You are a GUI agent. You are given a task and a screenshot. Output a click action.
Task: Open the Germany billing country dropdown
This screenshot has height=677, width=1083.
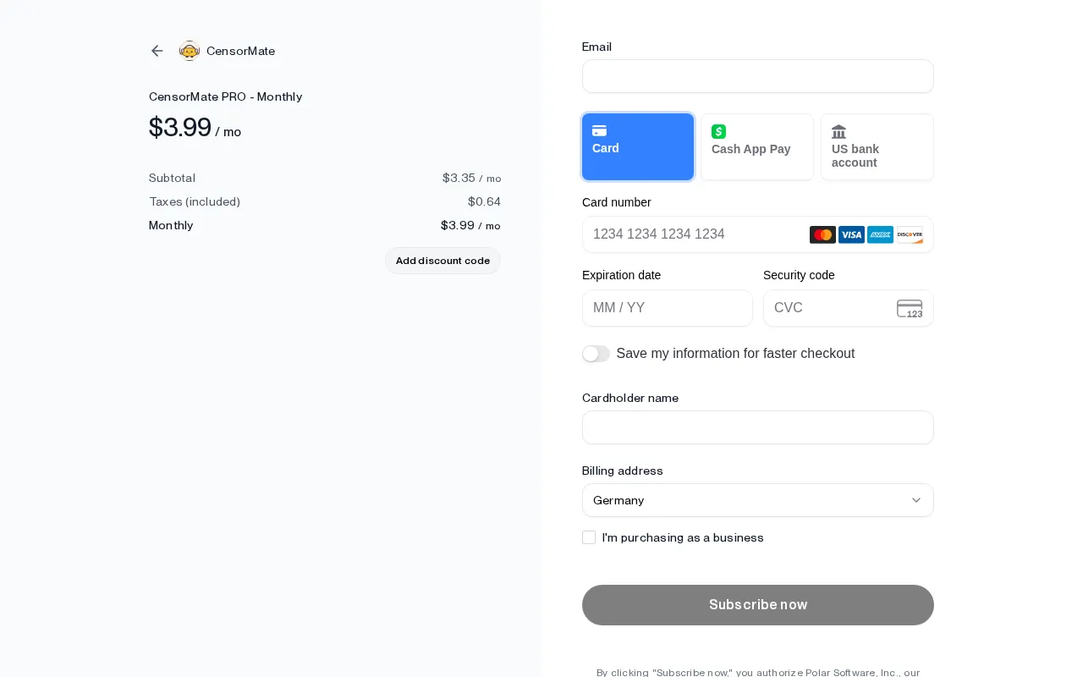pyautogui.click(x=758, y=500)
